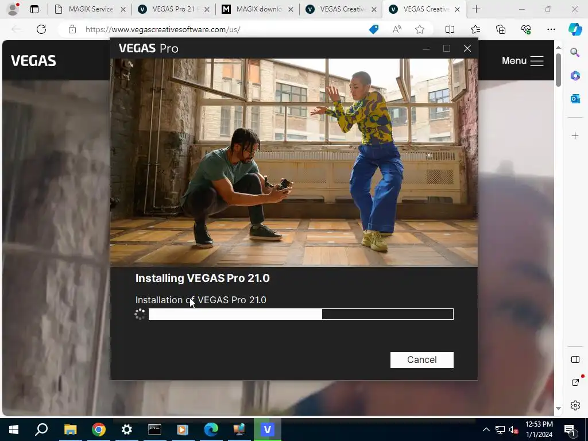Open the Copilot sidebar icon
The height and width of the screenshot is (441, 588).
[x=575, y=29]
